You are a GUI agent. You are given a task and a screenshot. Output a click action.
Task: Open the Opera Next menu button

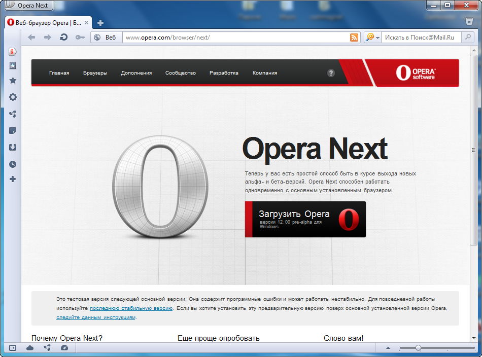[x=28, y=6]
